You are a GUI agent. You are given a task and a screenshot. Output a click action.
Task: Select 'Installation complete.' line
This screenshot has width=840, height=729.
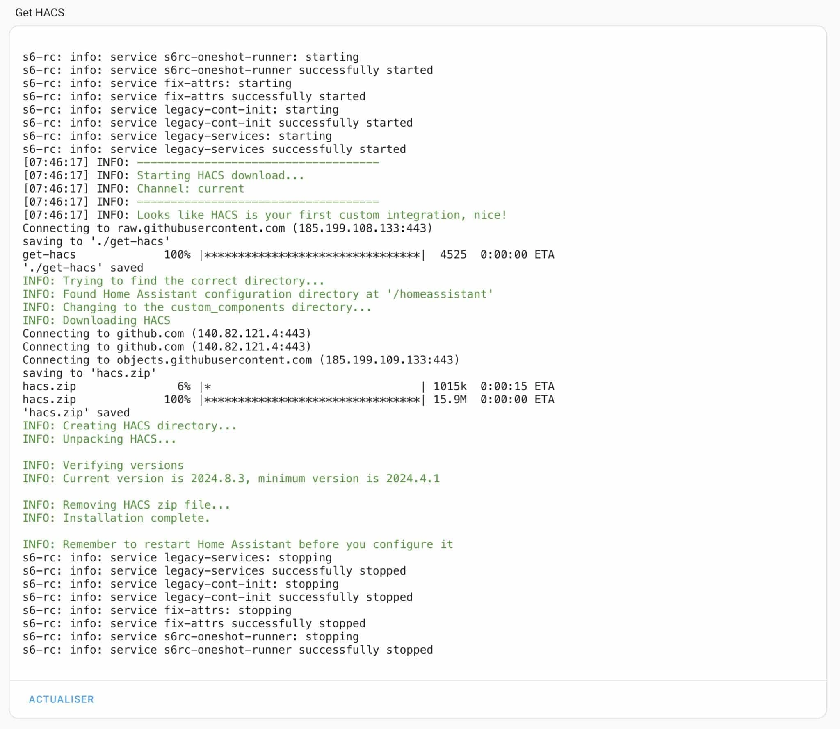coord(116,518)
